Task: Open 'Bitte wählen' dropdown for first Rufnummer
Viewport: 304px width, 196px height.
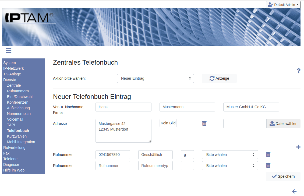Action: pos(230,155)
